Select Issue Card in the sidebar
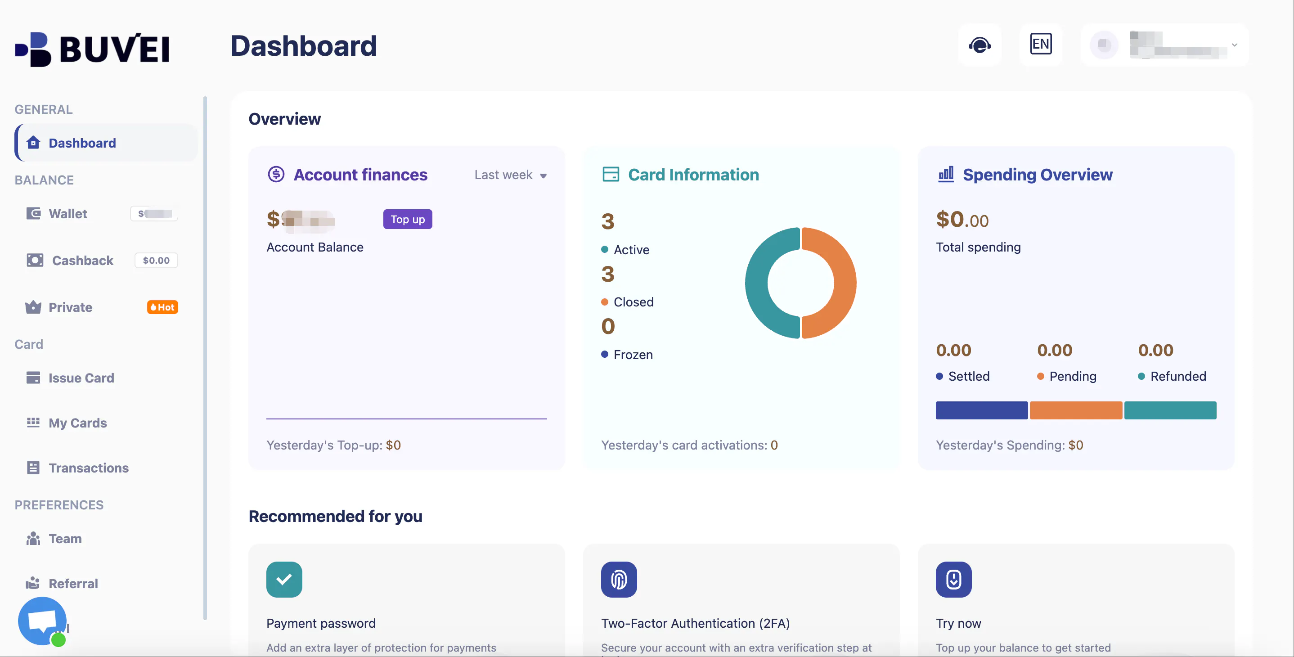The height and width of the screenshot is (657, 1294). point(81,378)
